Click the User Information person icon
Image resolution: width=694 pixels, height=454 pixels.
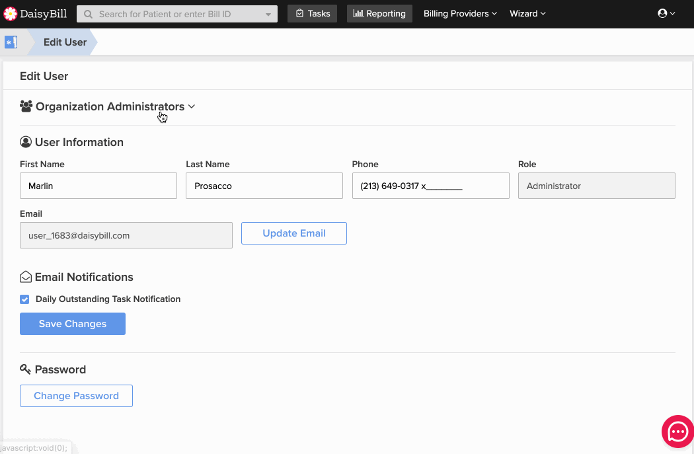(26, 142)
